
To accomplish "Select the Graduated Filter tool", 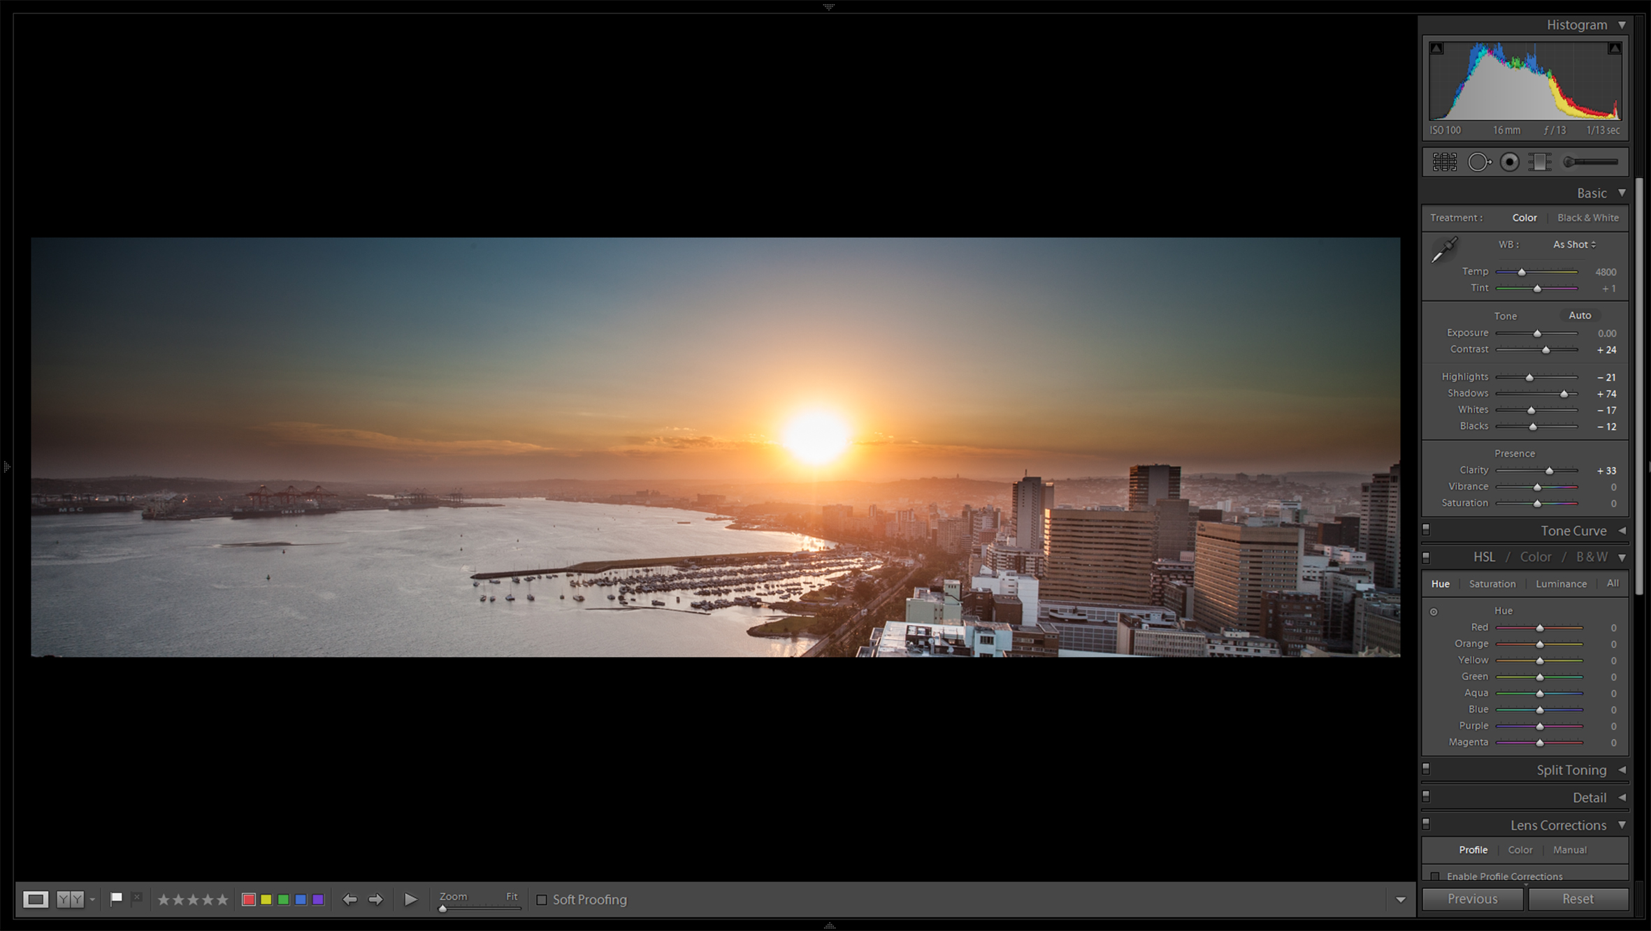I will point(1540,162).
